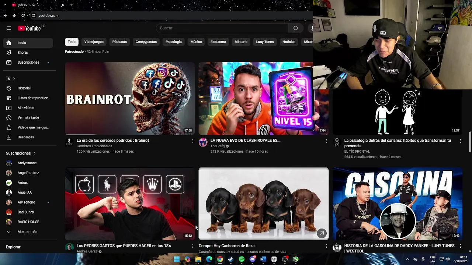Open more options for Brainrot video
472x265 pixels.
click(x=192, y=141)
